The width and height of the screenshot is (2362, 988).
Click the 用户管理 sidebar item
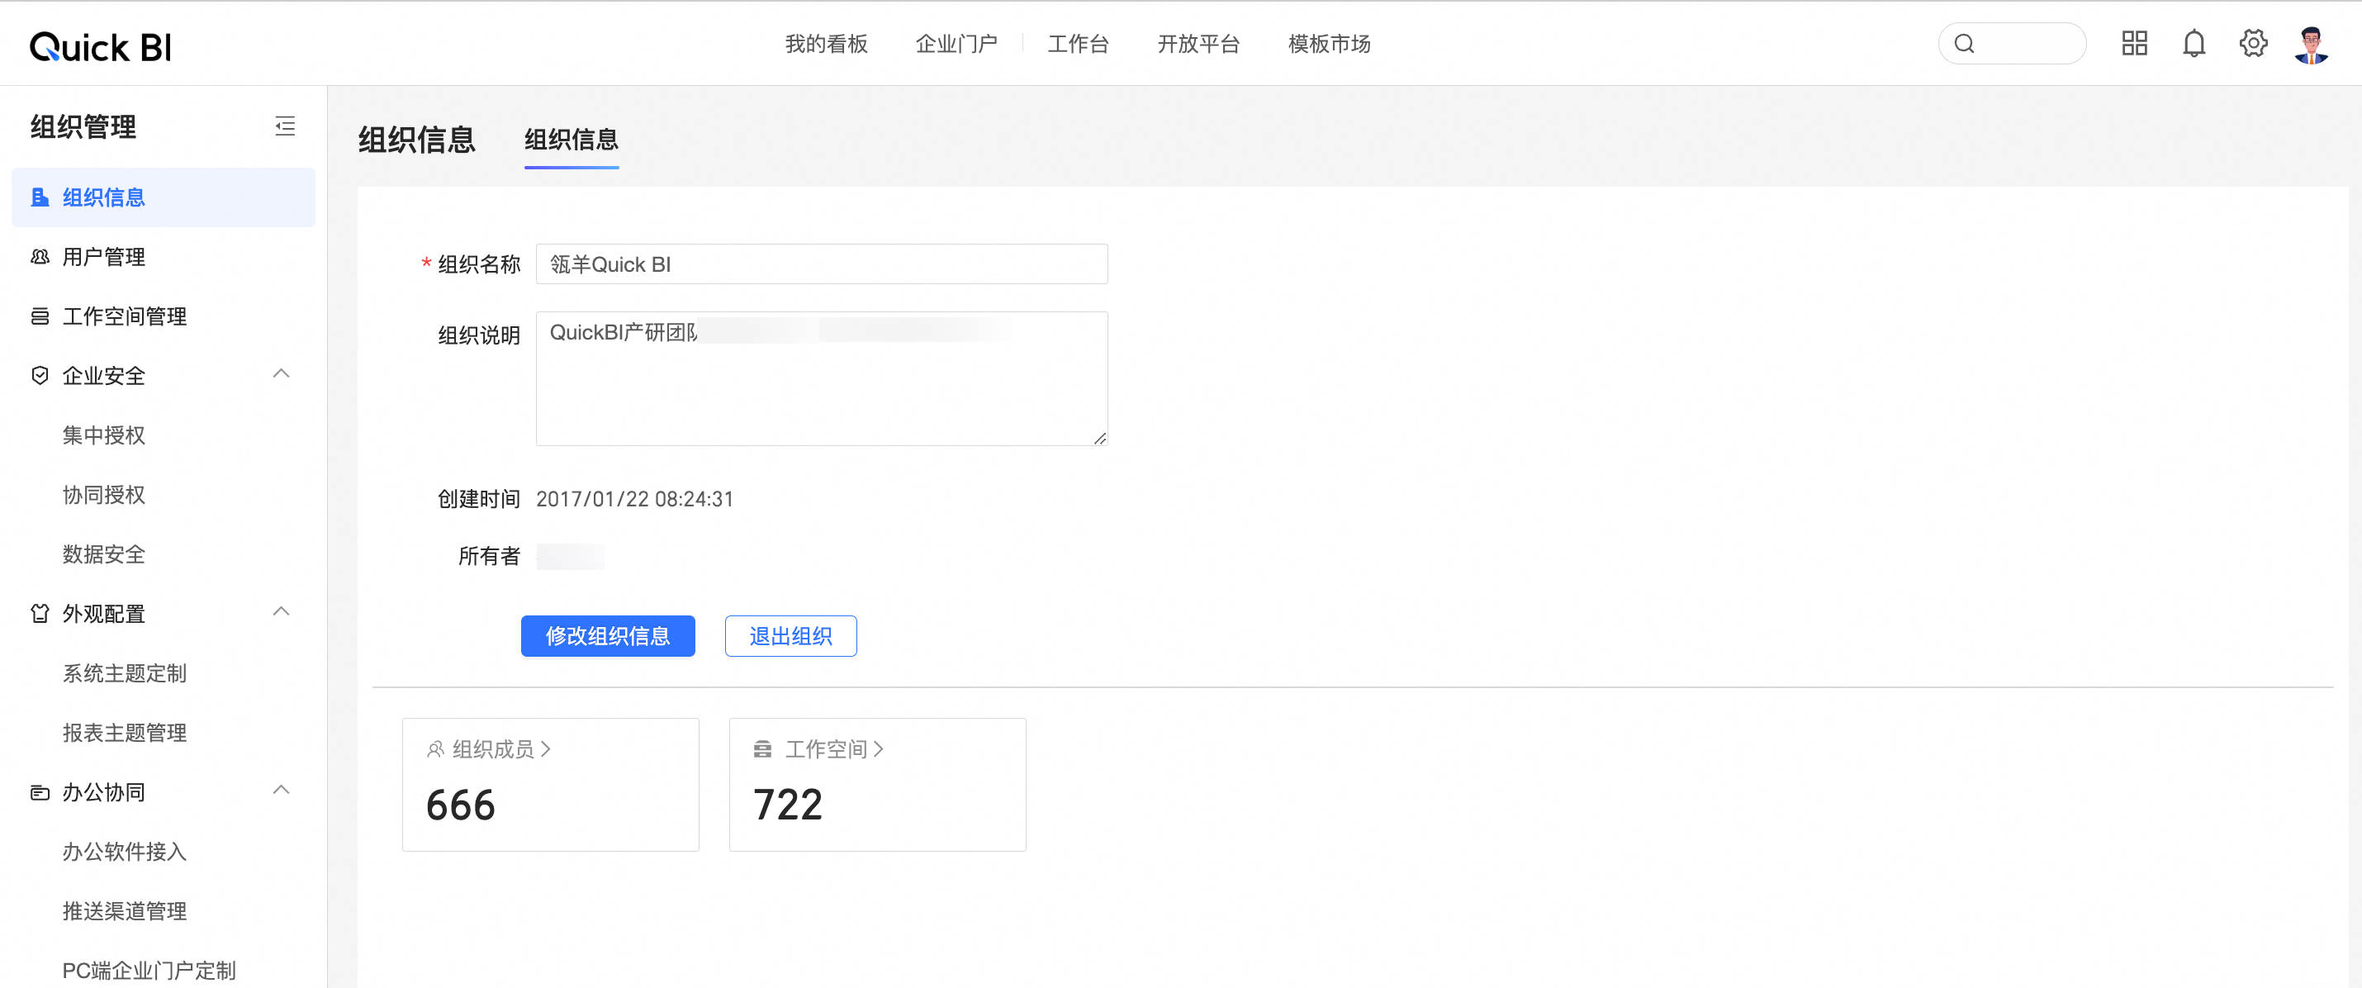tap(103, 257)
